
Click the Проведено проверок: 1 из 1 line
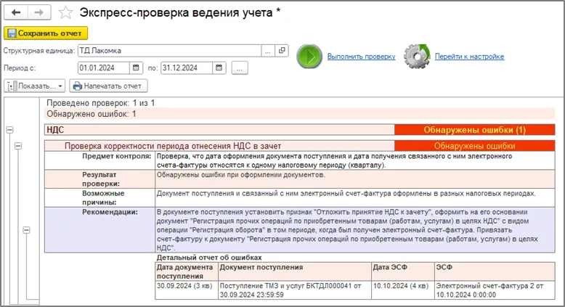tap(100, 103)
